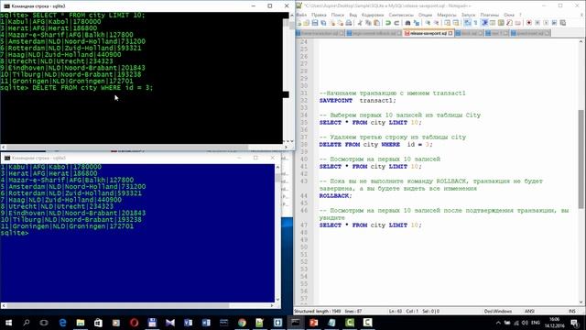586x330 pixels.
Task: Click the Notepad++ vertical scrollbar thumb
Action: (x=581, y=159)
